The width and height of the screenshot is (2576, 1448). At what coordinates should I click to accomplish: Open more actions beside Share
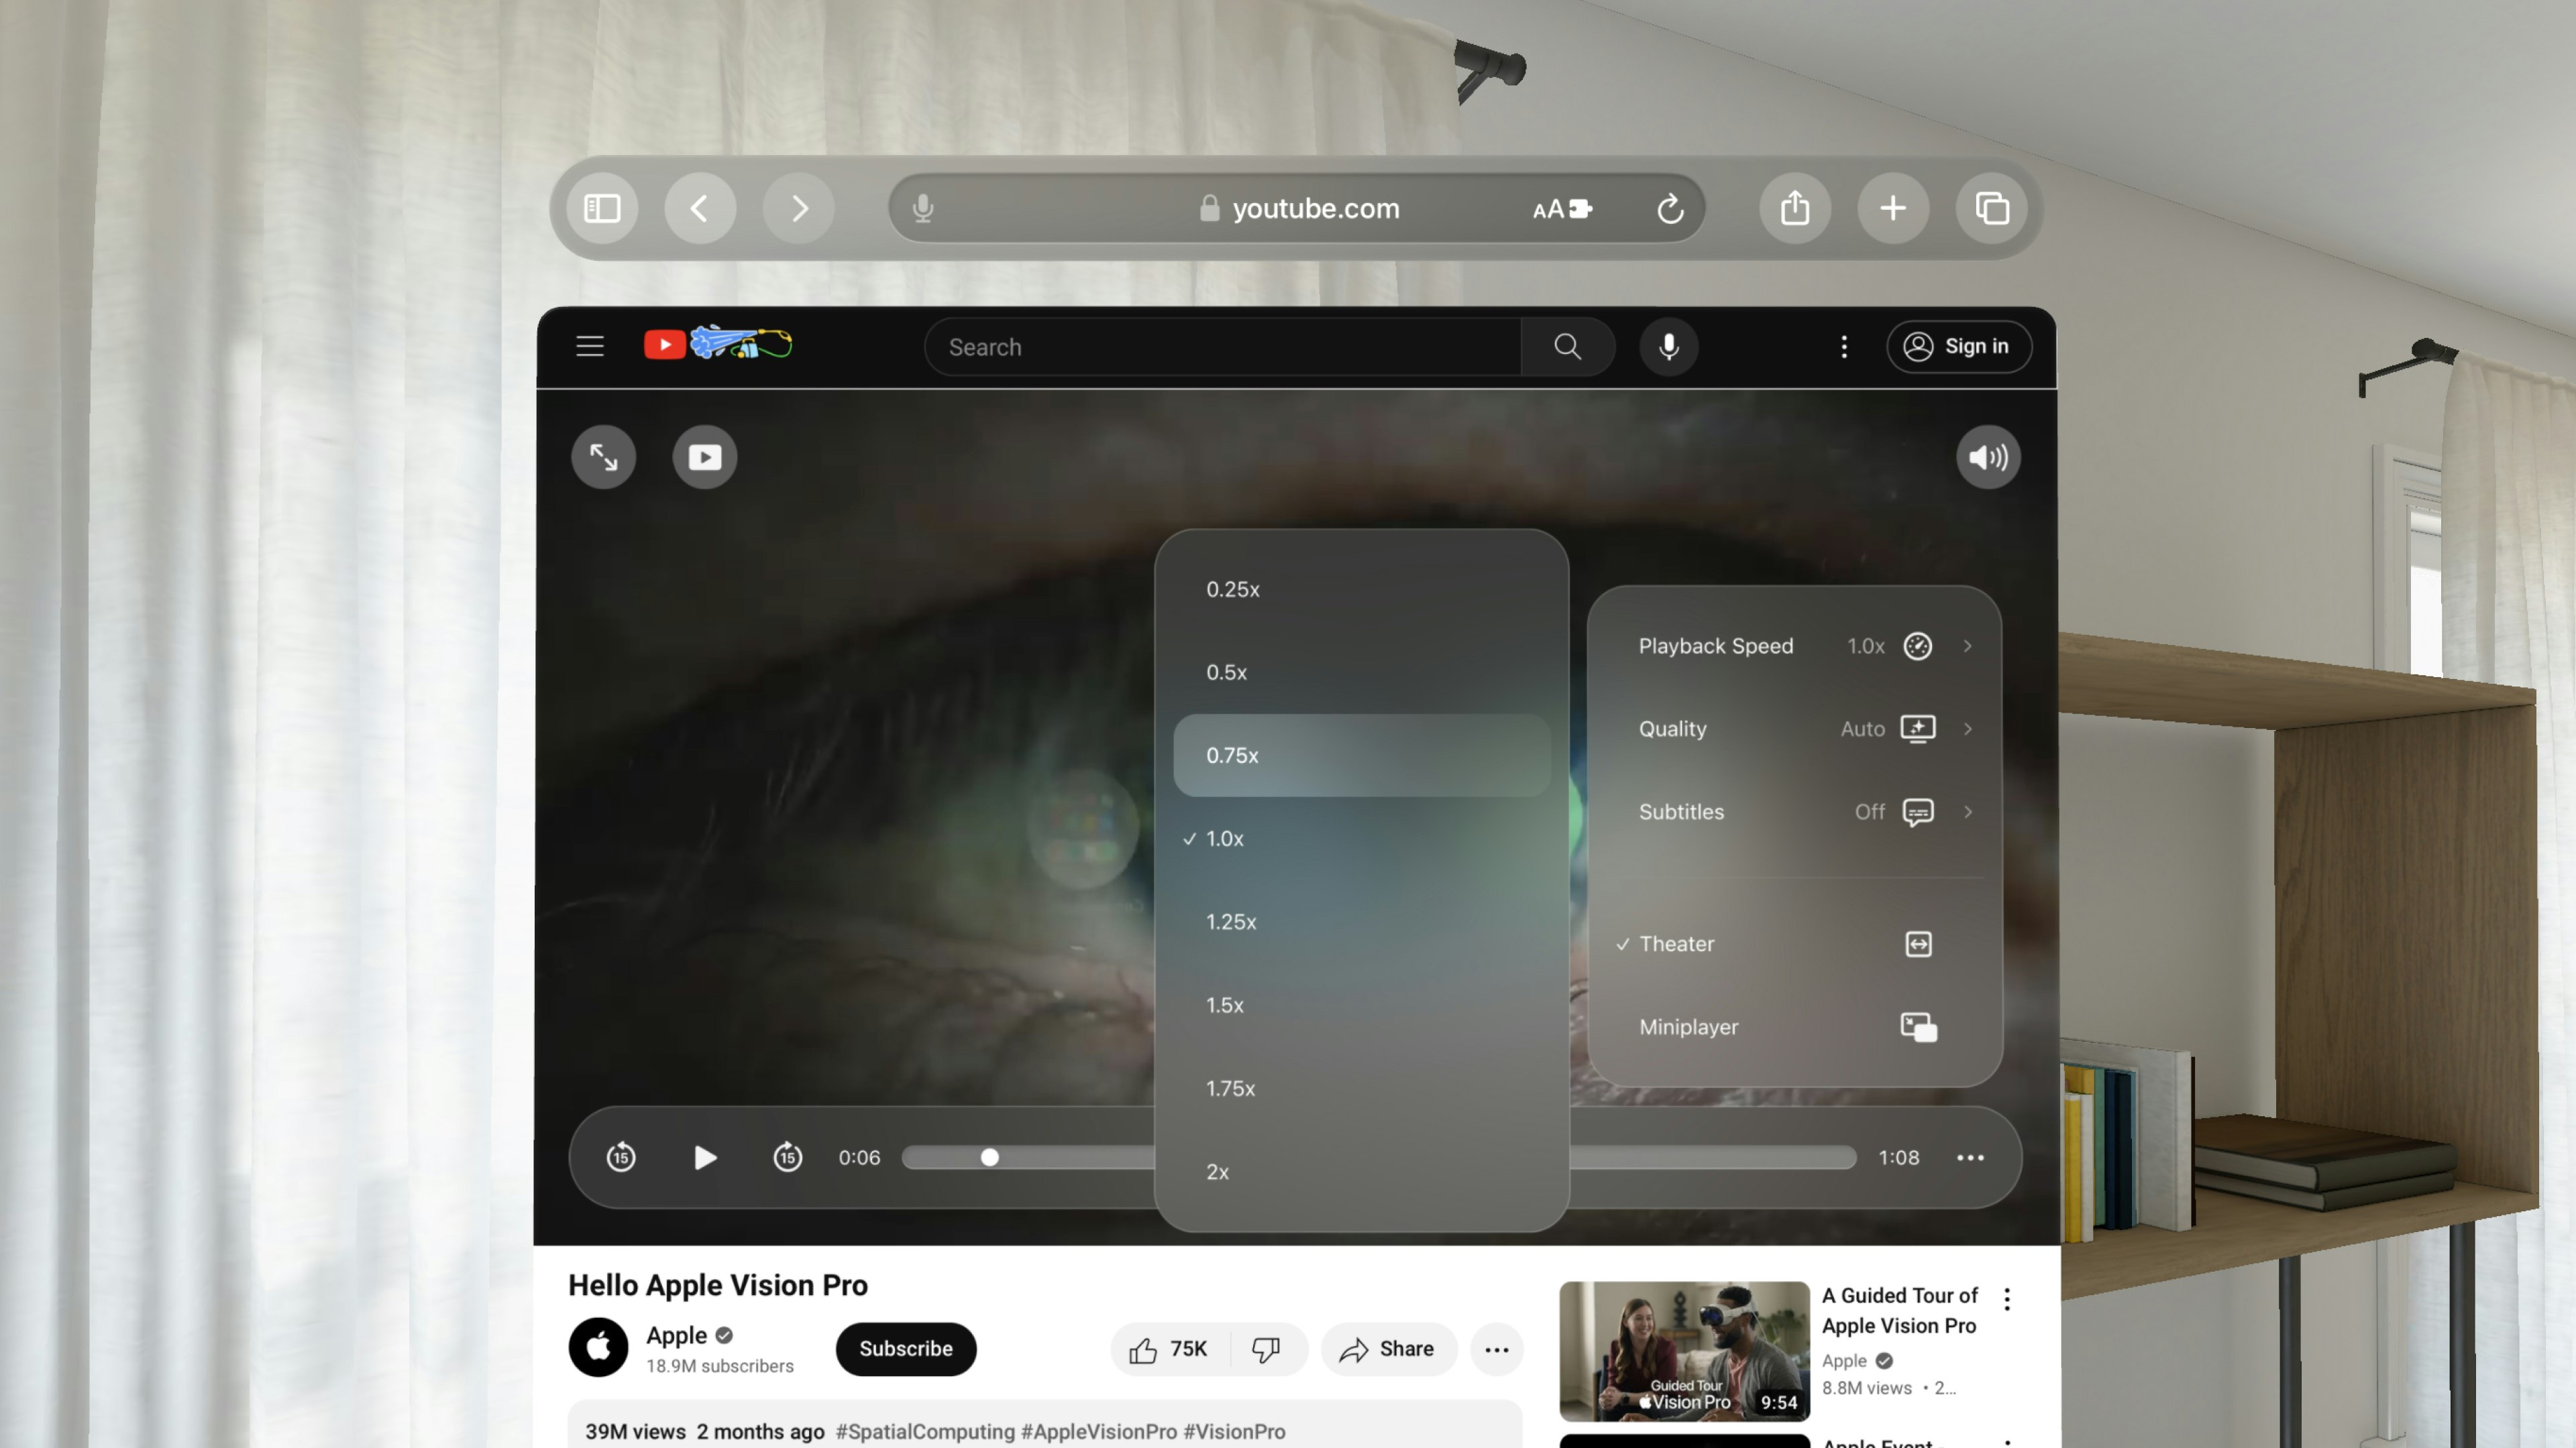click(1497, 1349)
